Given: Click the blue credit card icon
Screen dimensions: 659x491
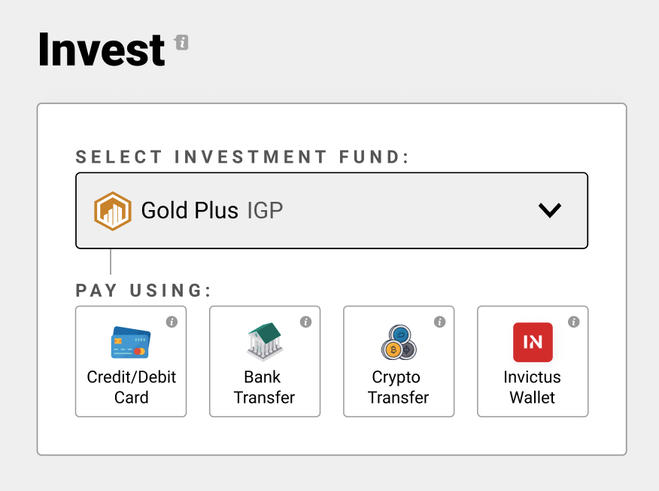Looking at the screenshot, I should [131, 343].
